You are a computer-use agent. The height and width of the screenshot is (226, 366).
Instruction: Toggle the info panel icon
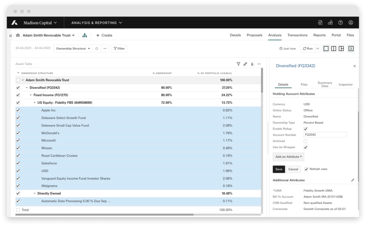point(351,48)
